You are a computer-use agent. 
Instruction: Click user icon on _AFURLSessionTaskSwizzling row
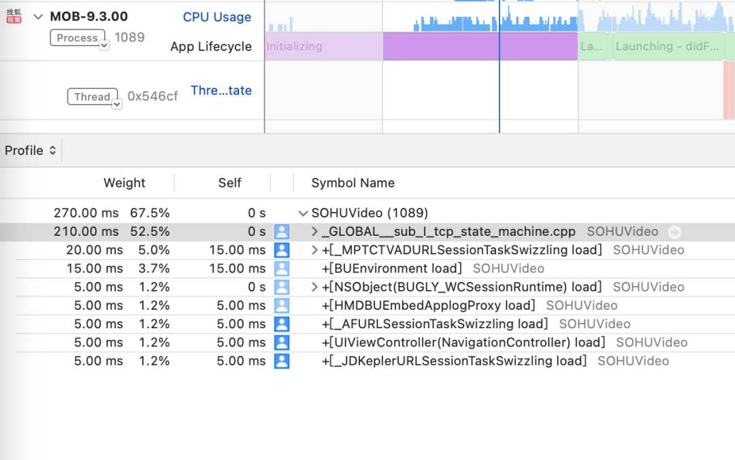[282, 324]
